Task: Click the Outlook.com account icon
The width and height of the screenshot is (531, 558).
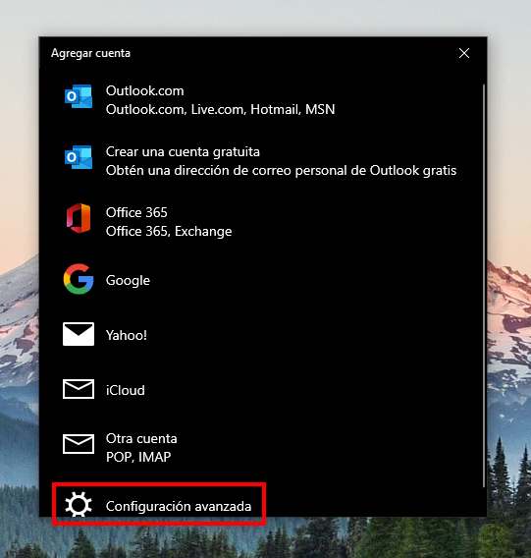Action: pos(79,97)
